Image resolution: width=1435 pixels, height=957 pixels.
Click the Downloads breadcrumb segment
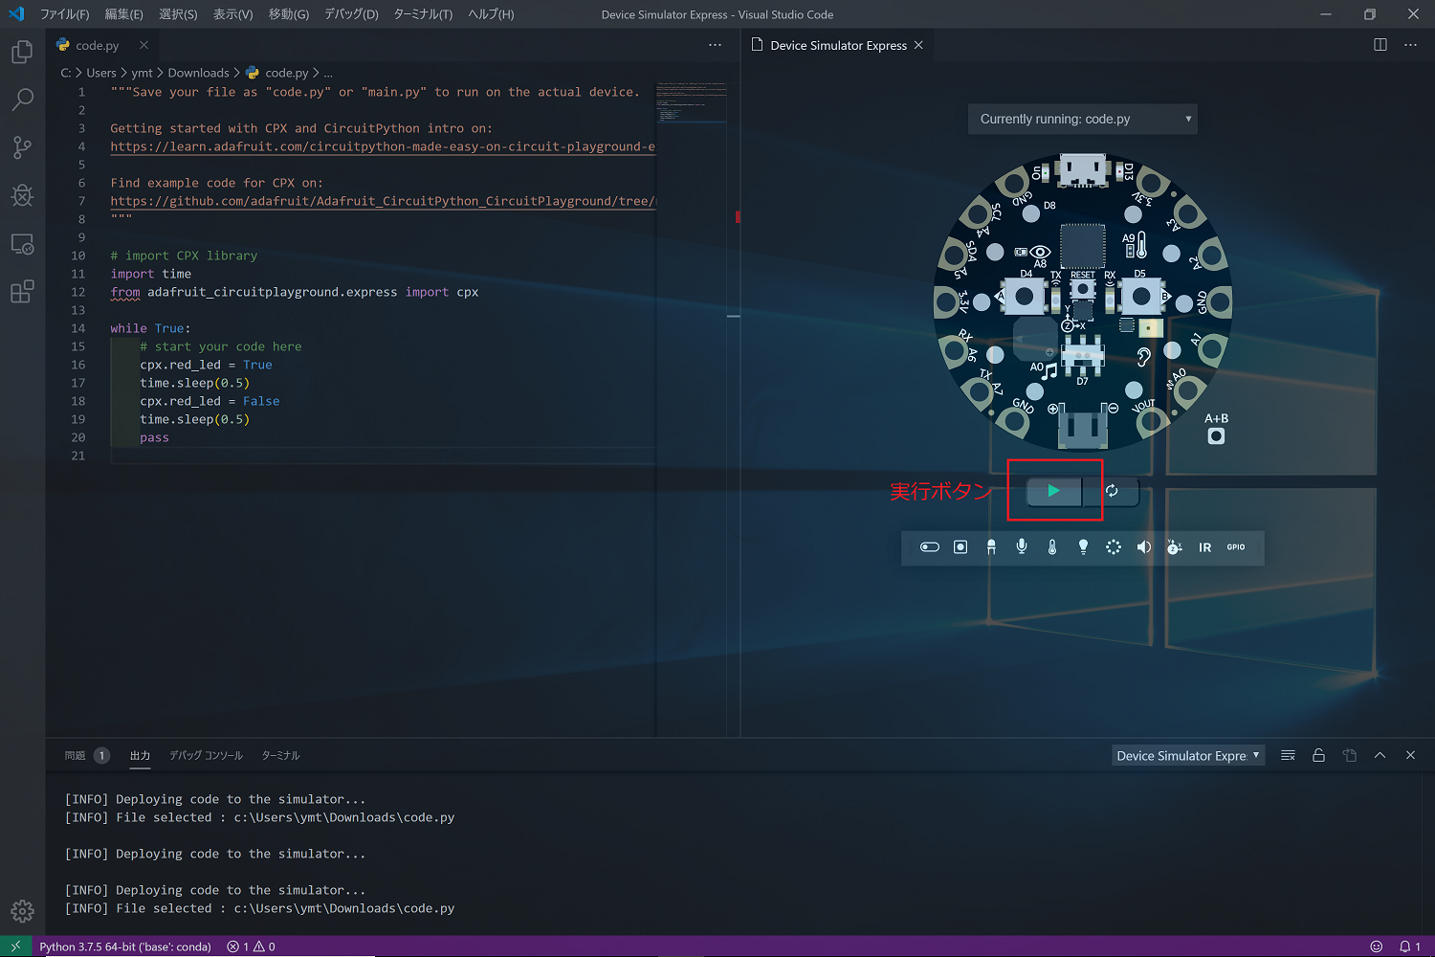click(x=198, y=73)
